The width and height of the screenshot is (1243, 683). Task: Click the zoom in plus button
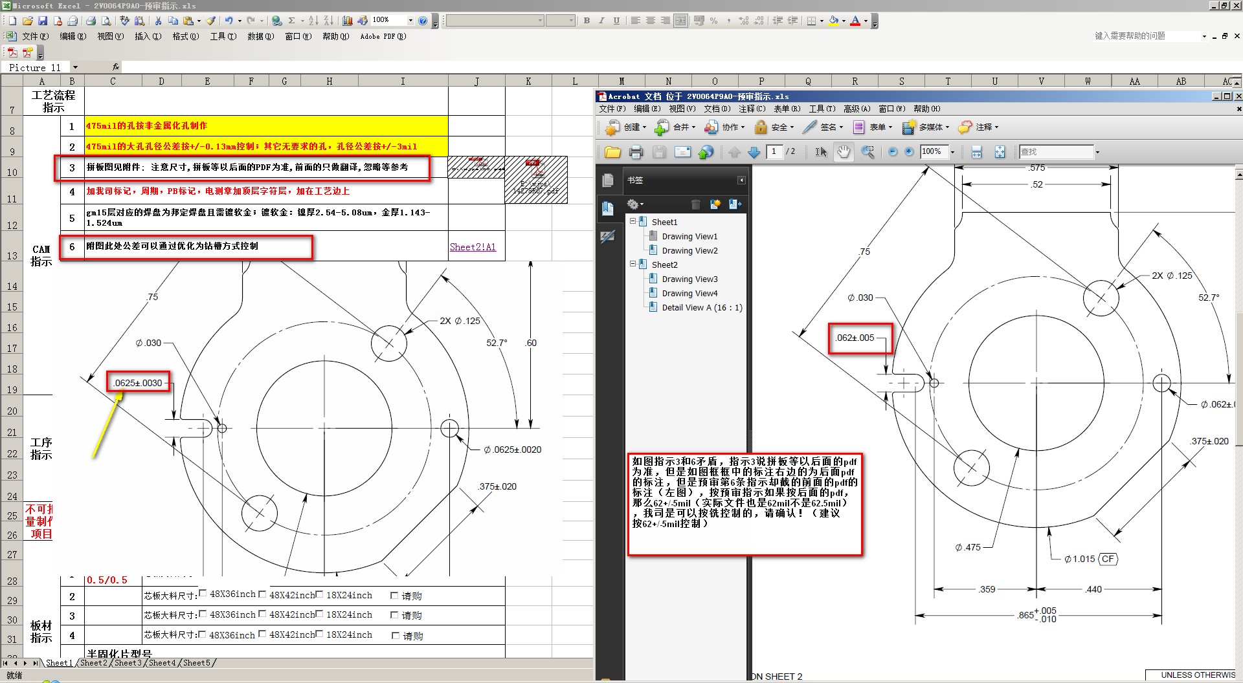pos(909,151)
